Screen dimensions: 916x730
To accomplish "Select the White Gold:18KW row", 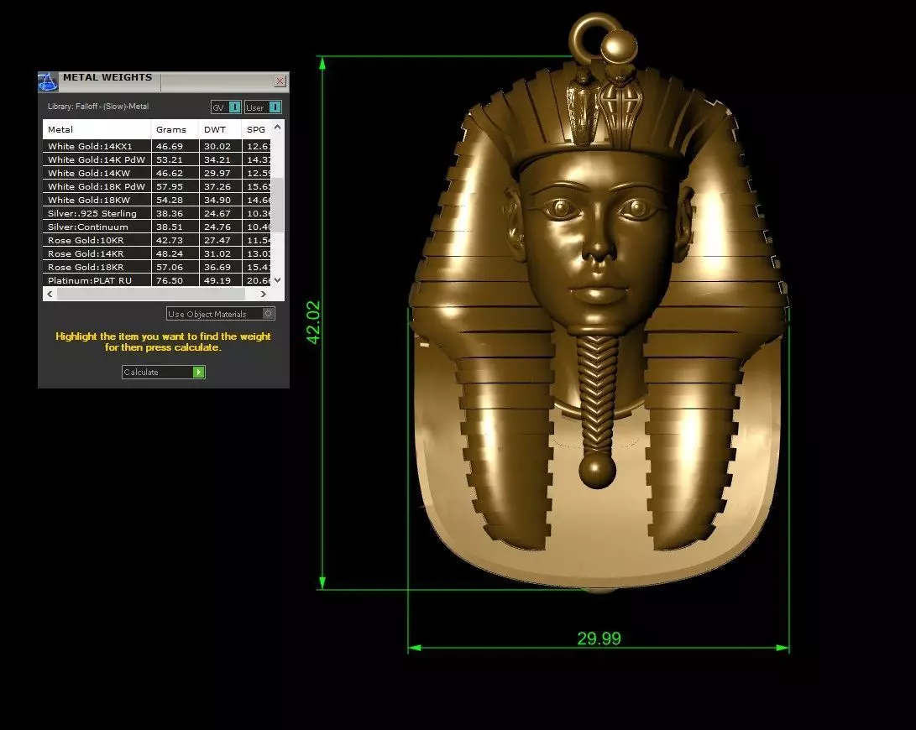I will (x=157, y=200).
